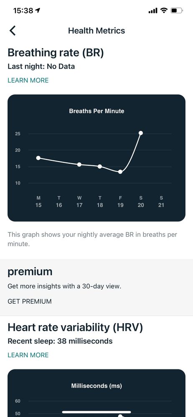Tap the Tuesday 16 day label
Screen dimensions: 193x417
(59, 202)
